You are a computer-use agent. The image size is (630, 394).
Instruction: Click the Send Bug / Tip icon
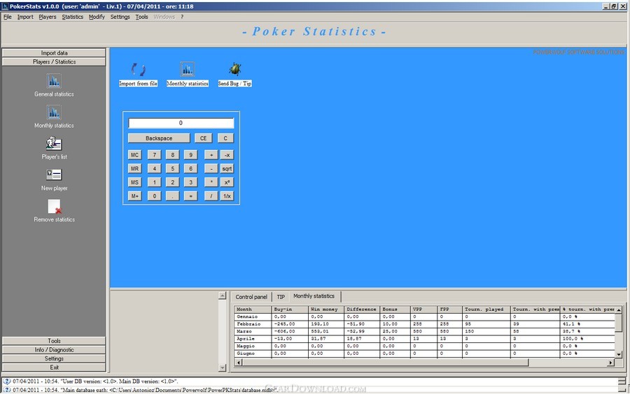coord(234,70)
